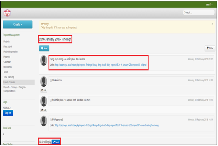
Task: Click the first post's user avatar
Action: 44,61
